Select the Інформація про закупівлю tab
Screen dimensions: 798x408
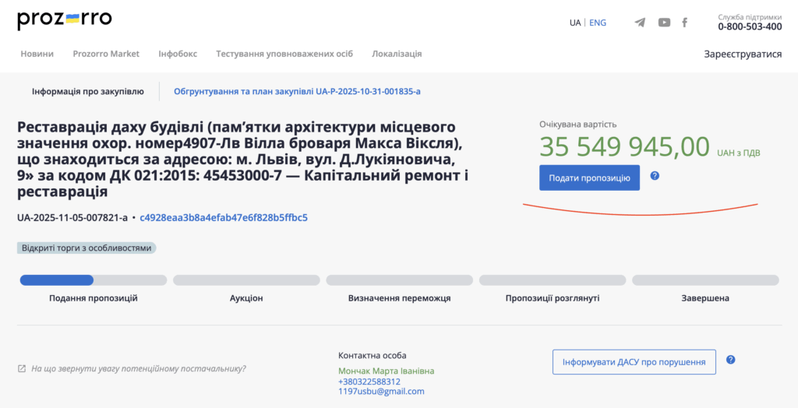tap(88, 92)
